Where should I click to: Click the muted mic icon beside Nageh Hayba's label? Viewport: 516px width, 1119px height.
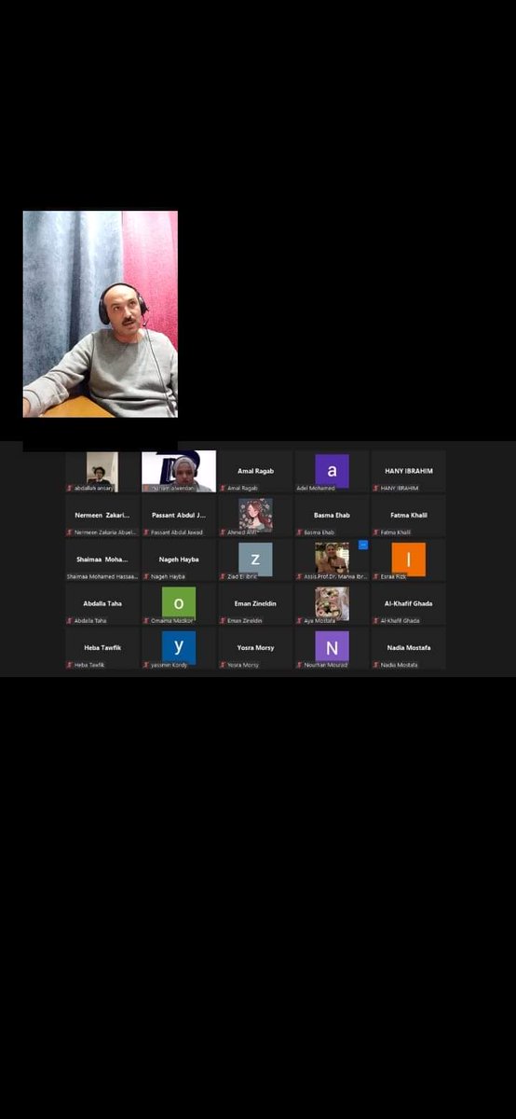(x=147, y=576)
